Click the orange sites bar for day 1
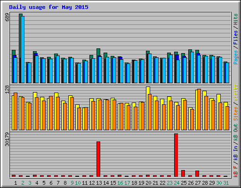241x188 pixels. tap(16, 111)
